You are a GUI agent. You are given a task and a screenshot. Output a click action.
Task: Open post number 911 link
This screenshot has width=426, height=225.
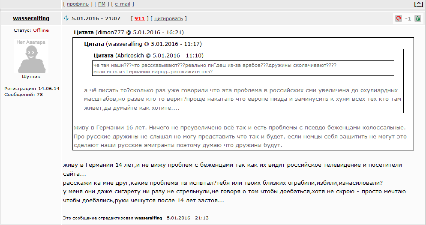[x=139, y=18]
